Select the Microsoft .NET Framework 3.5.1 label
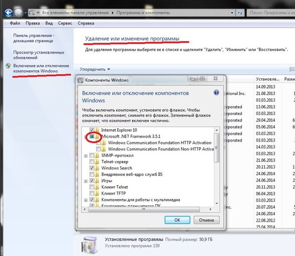Image resolution: width=295 pixels, height=256 pixels. 131,136
